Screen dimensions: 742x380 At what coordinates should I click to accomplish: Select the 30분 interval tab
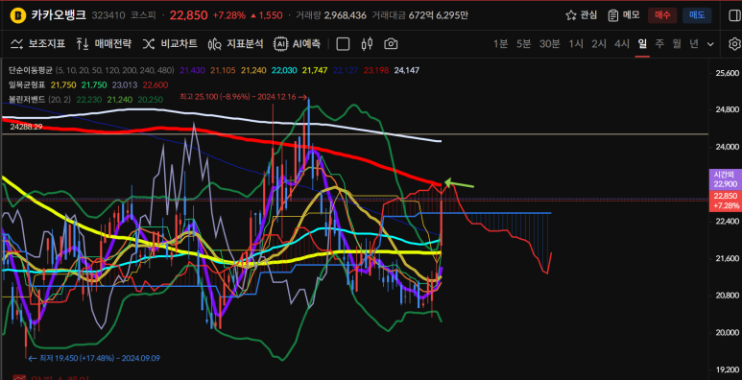pyautogui.click(x=550, y=44)
